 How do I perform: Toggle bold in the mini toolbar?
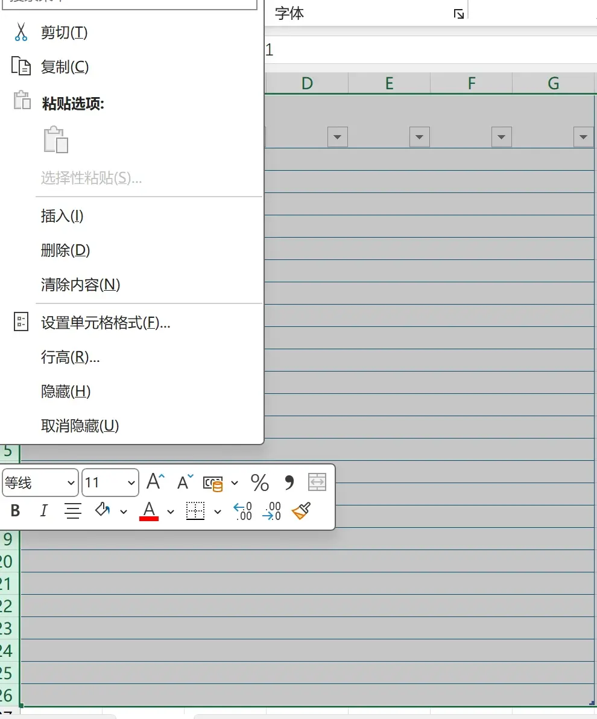click(x=15, y=510)
